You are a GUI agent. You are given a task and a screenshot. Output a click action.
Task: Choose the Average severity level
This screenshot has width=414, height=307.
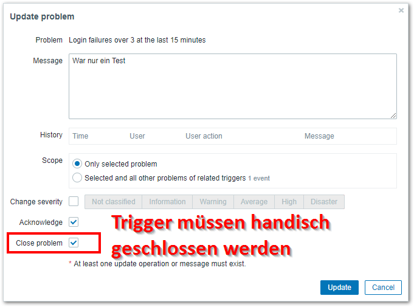(x=254, y=202)
